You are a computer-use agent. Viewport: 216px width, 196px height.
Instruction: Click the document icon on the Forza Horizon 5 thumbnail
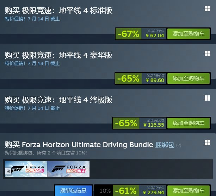click(8, 171)
